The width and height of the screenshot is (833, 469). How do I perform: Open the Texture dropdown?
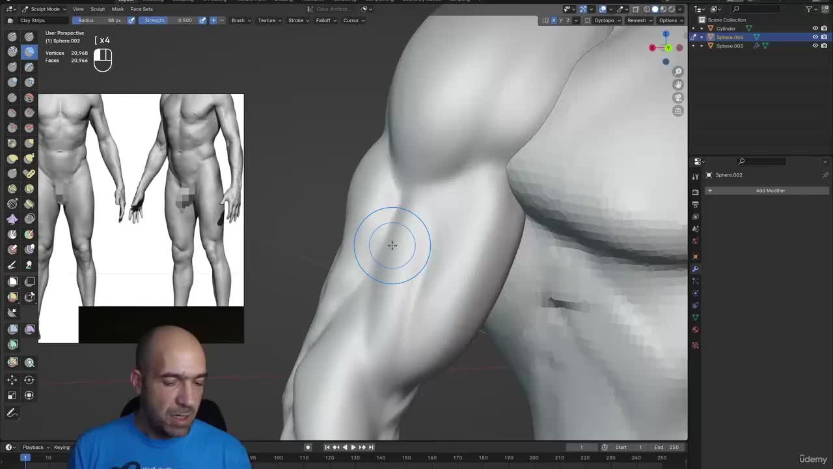pyautogui.click(x=269, y=20)
